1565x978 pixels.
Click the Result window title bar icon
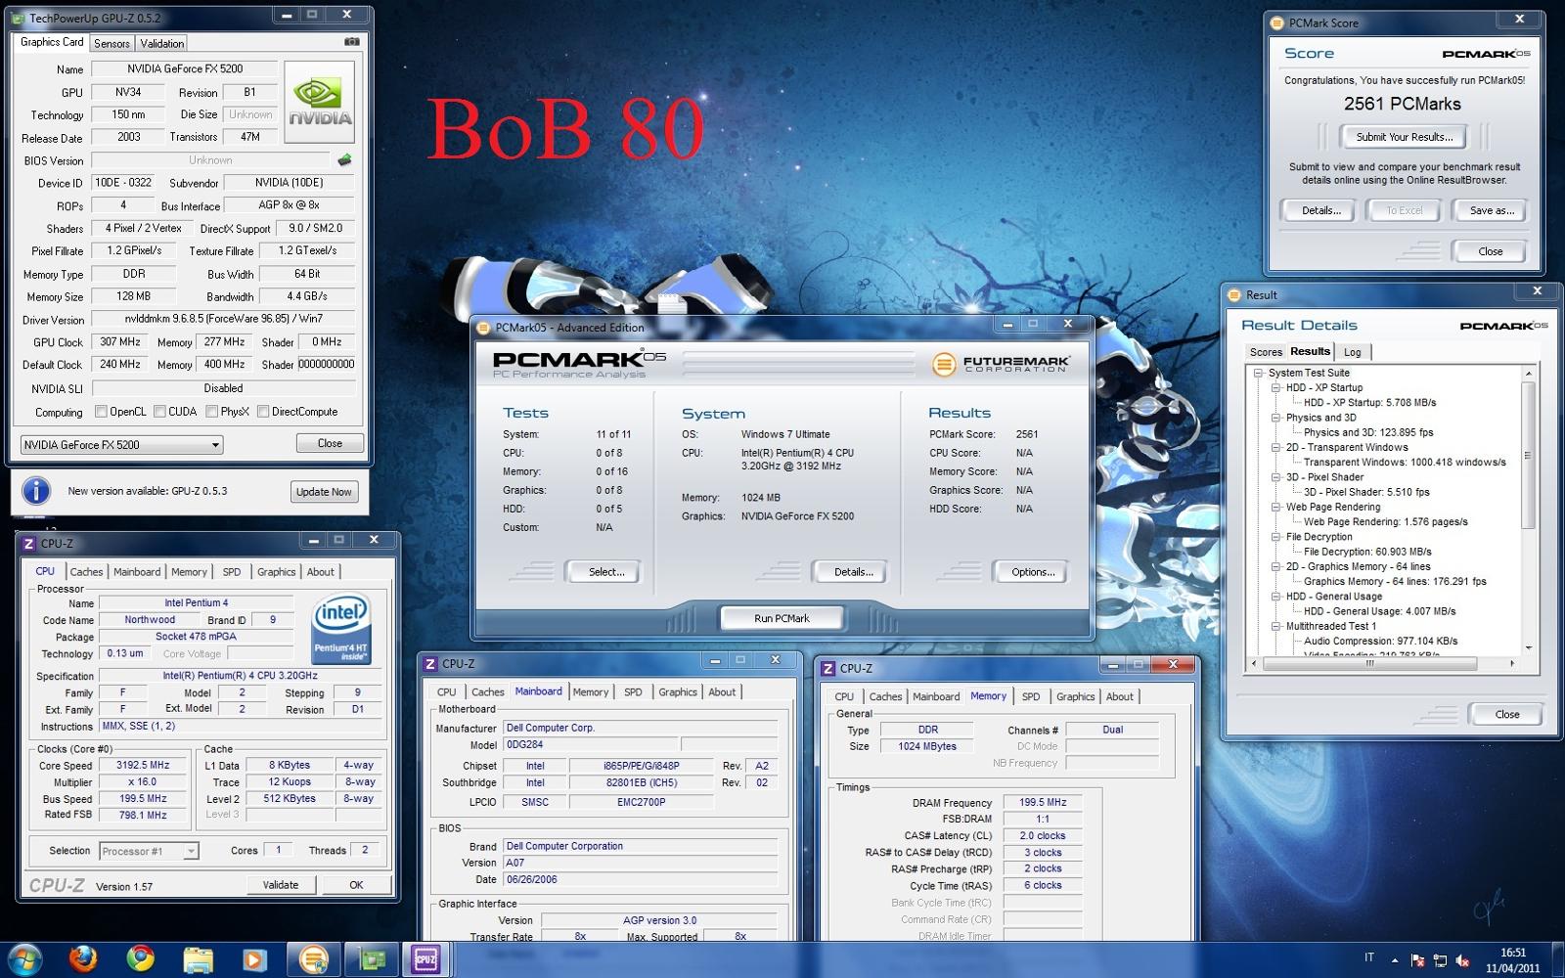coord(1233,294)
